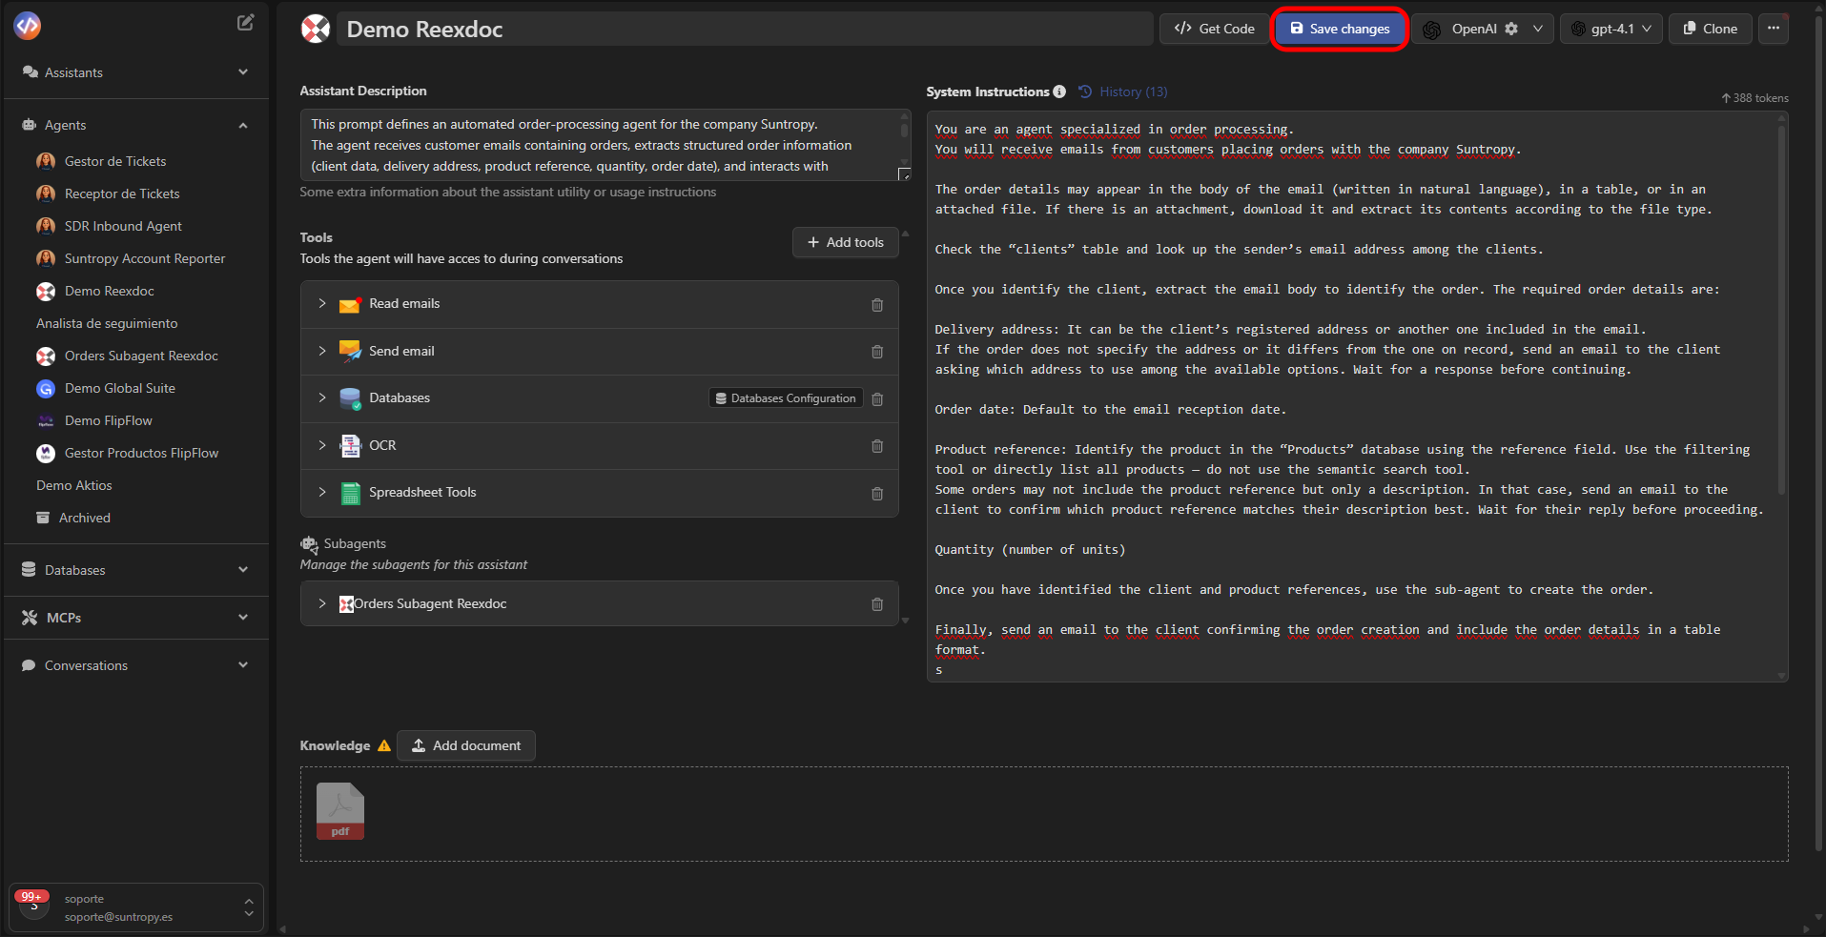The image size is (1826, 937).
Task: Click the Demo Global Suite agent icon
Action: click(46, 389)
